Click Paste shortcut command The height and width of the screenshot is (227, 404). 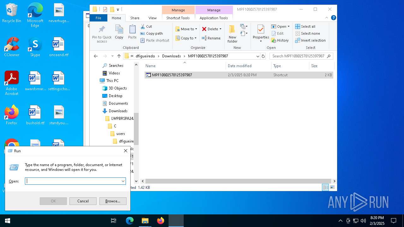tap(155, 40)
